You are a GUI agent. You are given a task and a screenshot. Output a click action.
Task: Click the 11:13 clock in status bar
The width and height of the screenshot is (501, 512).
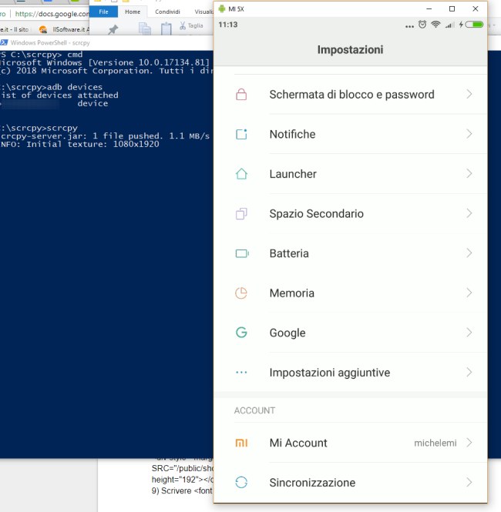[x=228, y=25]
